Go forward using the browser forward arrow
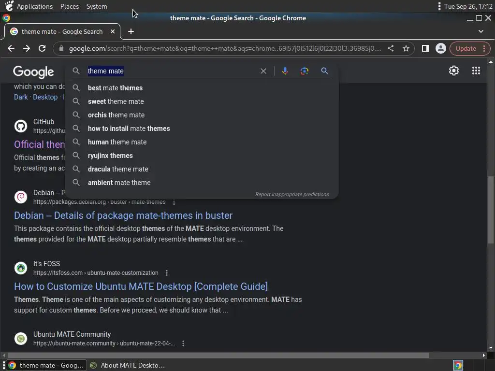The image size is (495, 371). click(x=27, y=48)
